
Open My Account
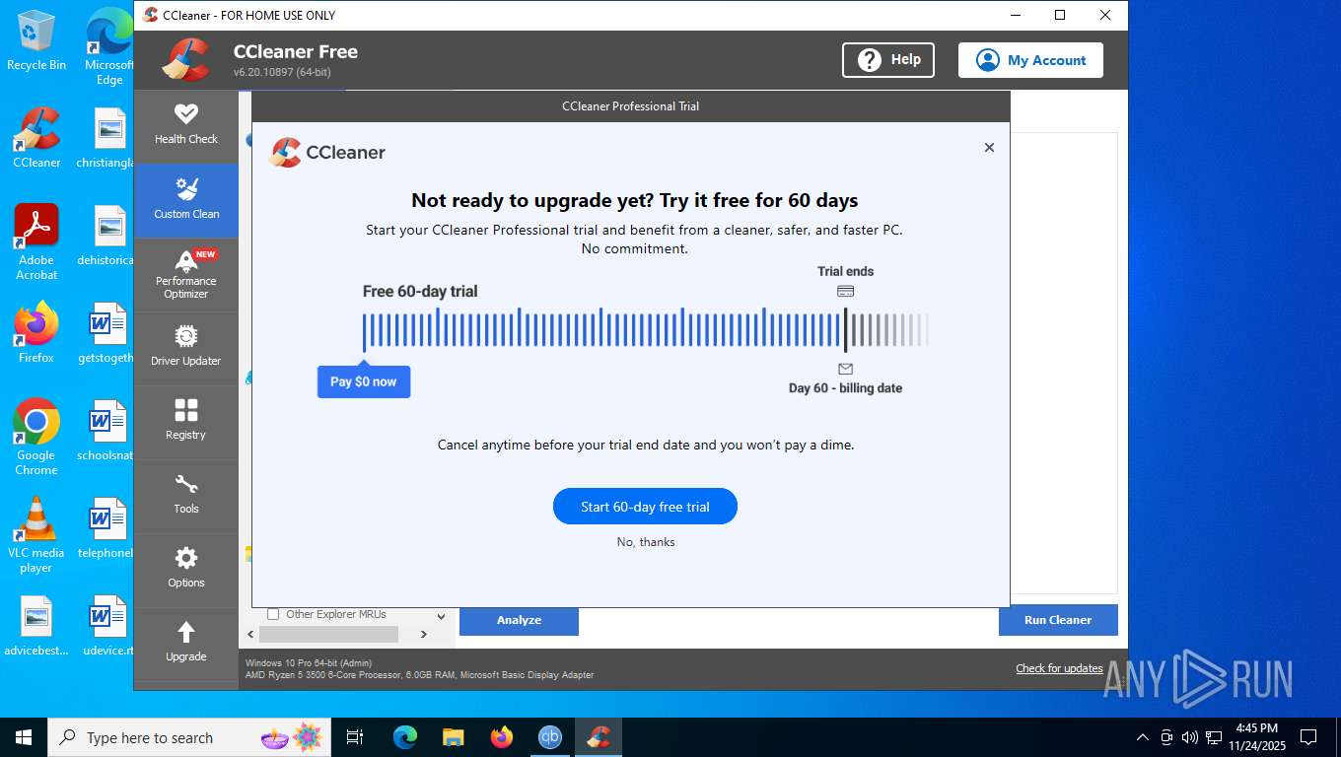[x=1030, y=60]
